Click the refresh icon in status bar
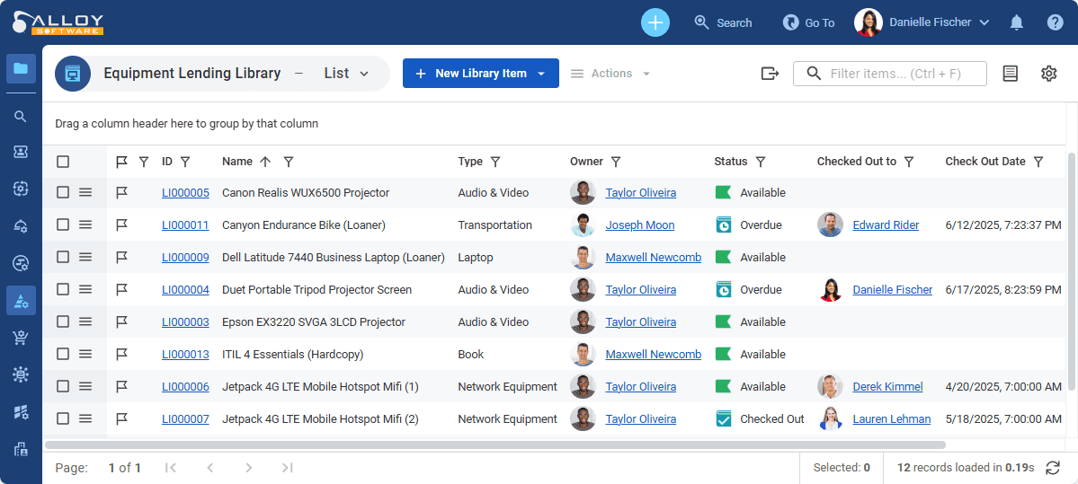 coord(1052,468)
